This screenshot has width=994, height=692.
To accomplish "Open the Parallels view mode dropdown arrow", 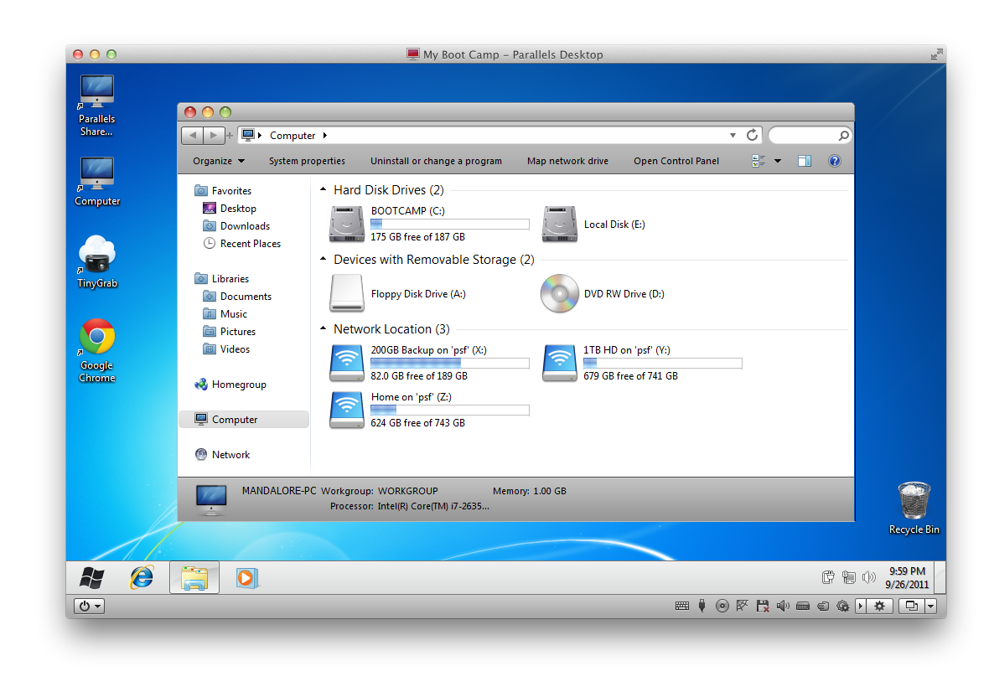I will coord(930,606).
